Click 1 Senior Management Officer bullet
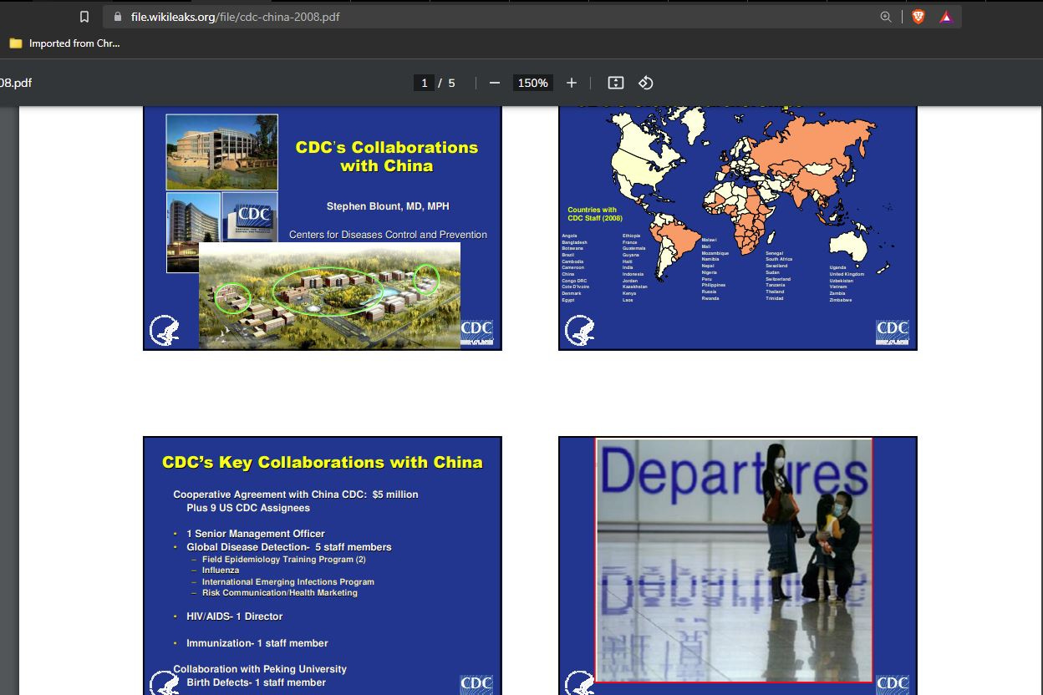This screenshot has height=695, width=1043. point(256,534)
